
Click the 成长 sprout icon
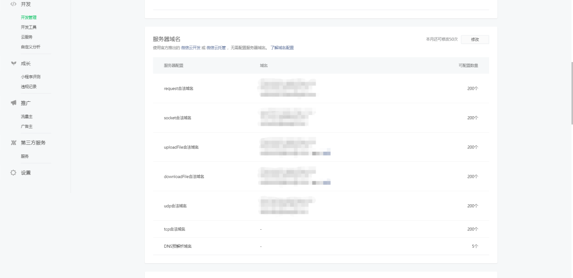pyautogui.click(x=13, y=63)
